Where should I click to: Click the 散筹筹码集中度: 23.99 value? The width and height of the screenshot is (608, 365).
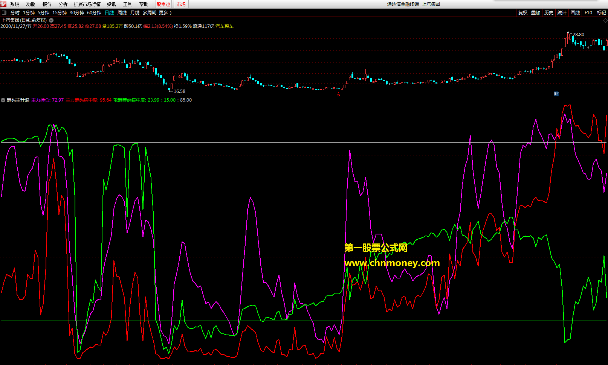(136, 100)
